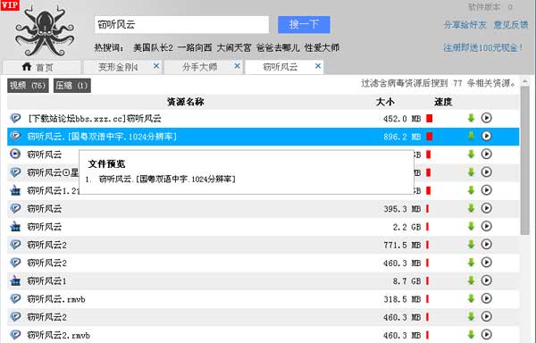Image resolution: width=536 pixels, height=343 pixels.
Task: Click file icon of 8.7 GB 窃听风云1 row
Action: tap(15, 280)
